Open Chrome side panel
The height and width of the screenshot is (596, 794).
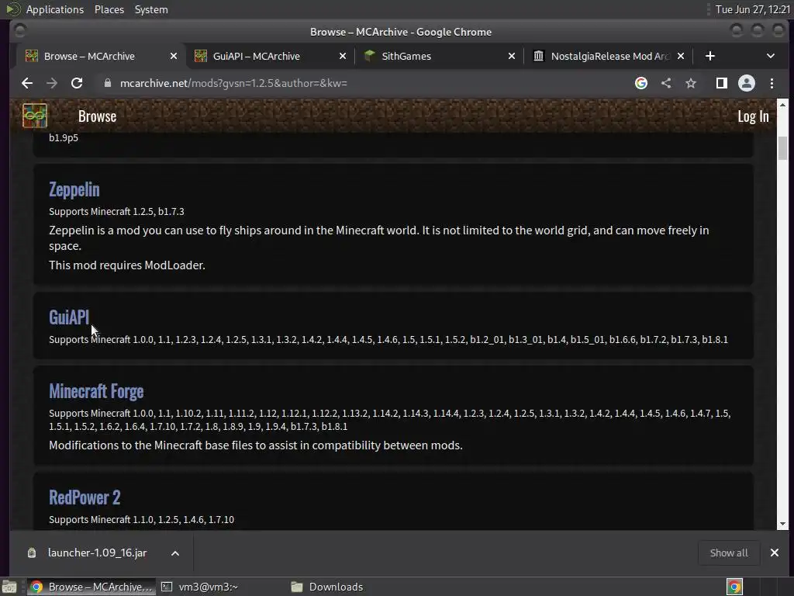[722, 83]
